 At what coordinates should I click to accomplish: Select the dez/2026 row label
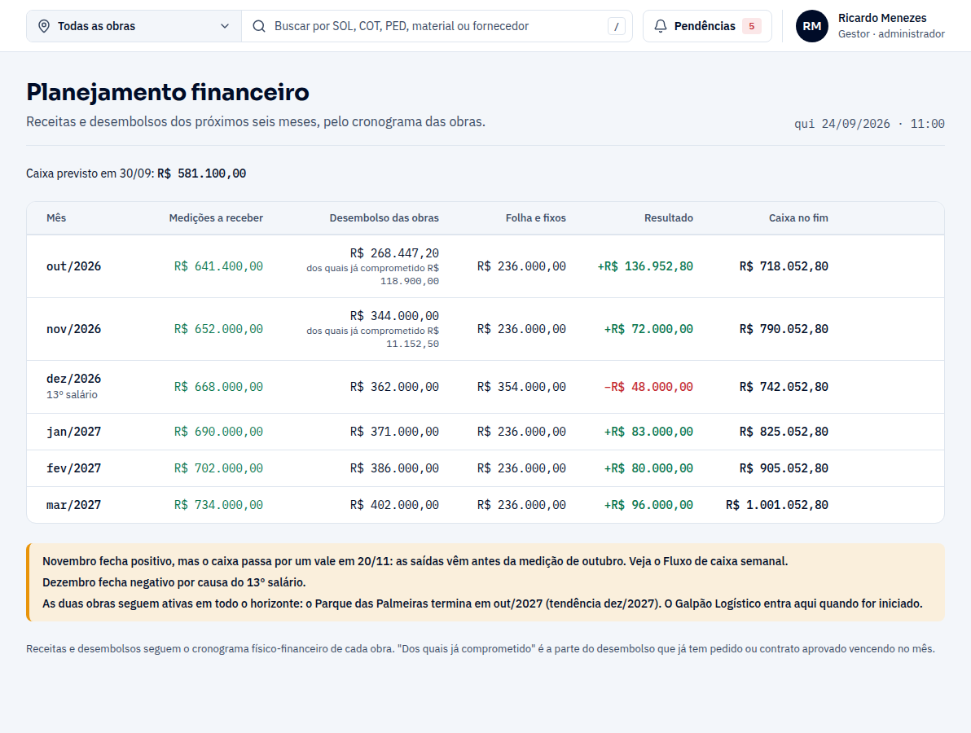coord(73,378)
